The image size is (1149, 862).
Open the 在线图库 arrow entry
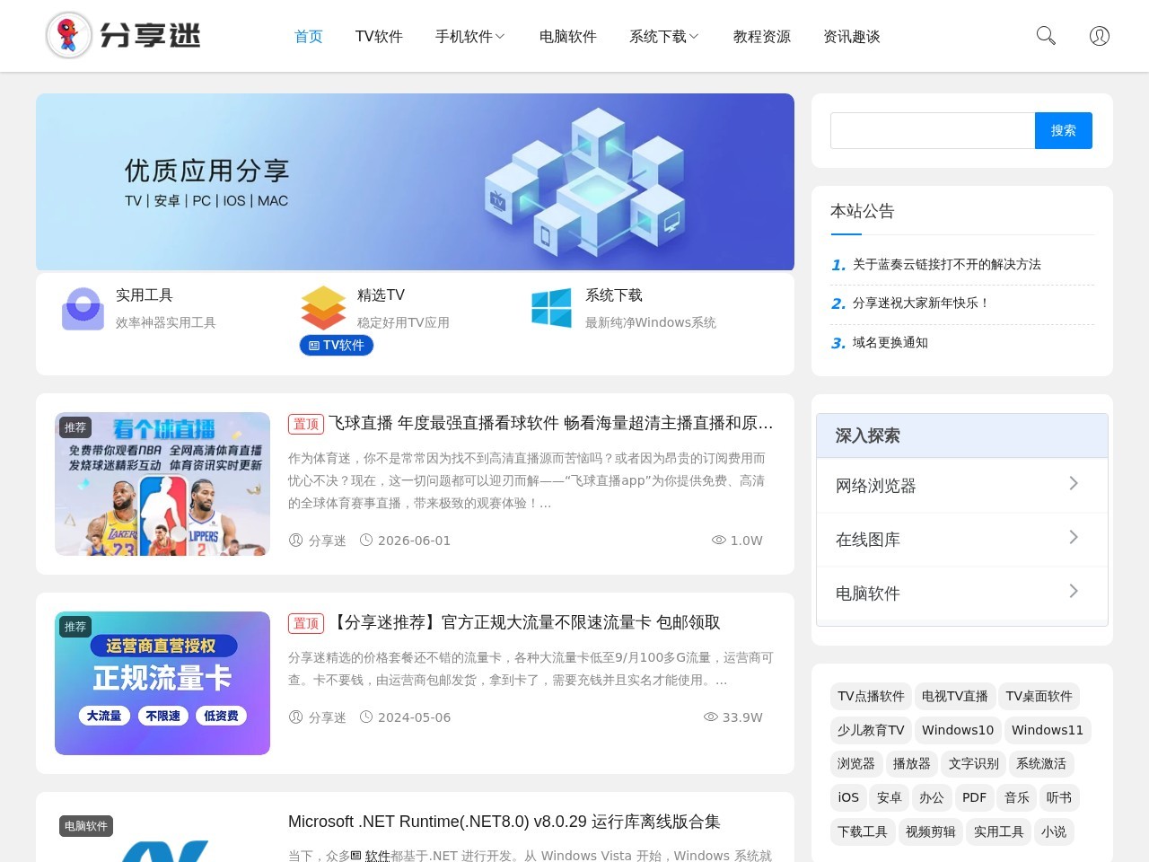(962, 540)
